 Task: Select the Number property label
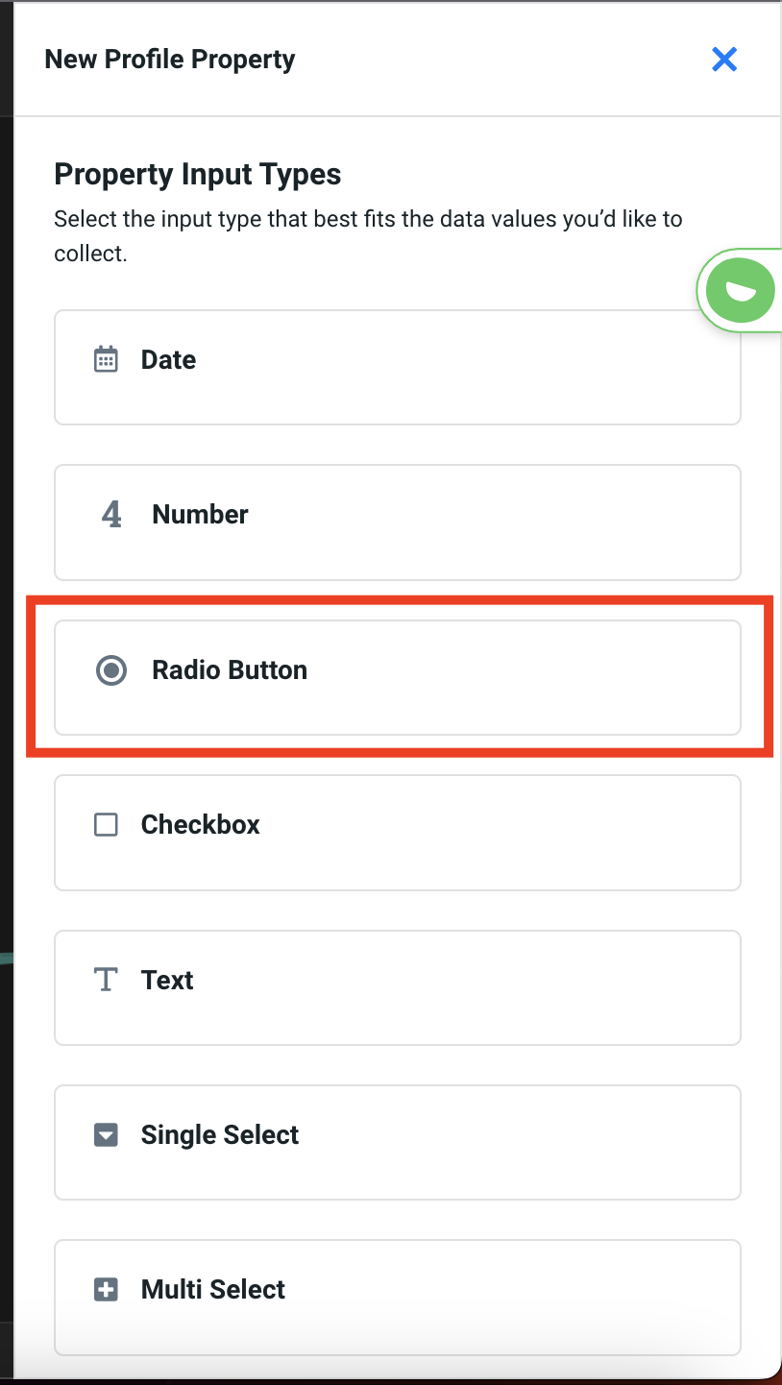pyautogui.click(x=200, y=515)
